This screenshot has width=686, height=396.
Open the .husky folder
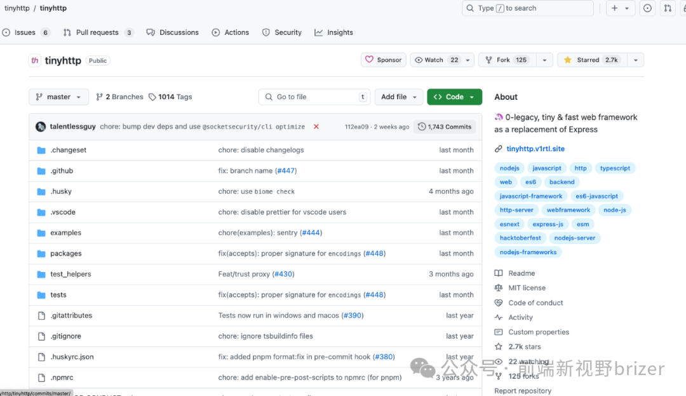[61, 191]
